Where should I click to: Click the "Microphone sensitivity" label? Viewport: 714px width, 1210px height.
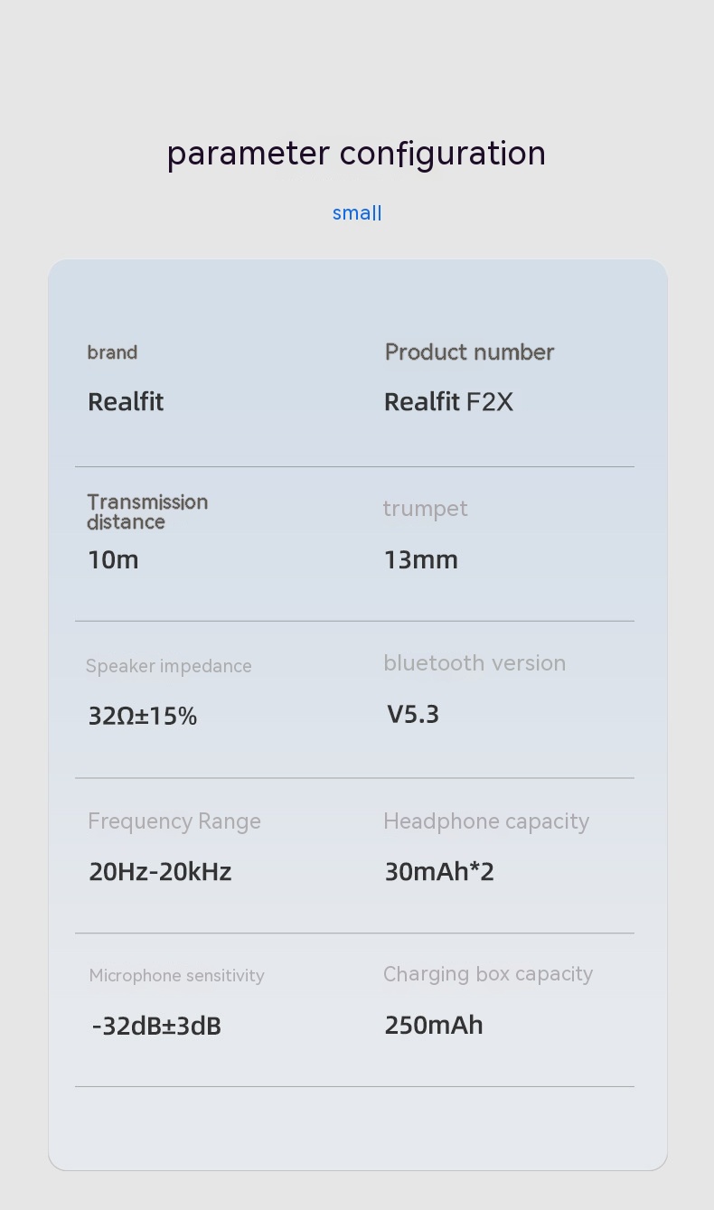tap(176, 976)
